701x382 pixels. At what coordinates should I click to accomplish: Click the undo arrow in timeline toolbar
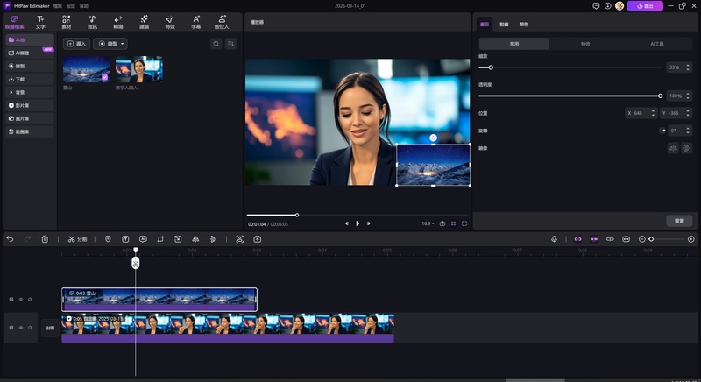pyautogui.click(x=10, y=238)
